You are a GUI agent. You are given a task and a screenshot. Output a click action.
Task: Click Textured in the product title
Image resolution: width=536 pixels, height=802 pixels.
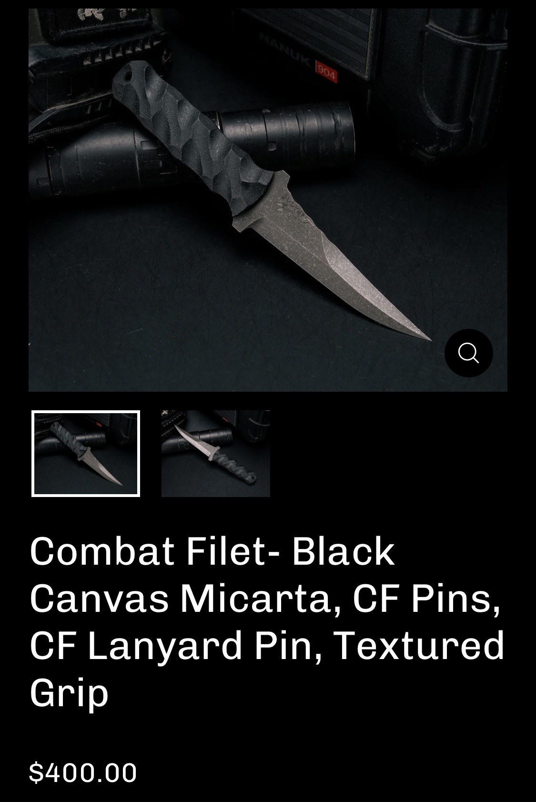tap(419, 646)
